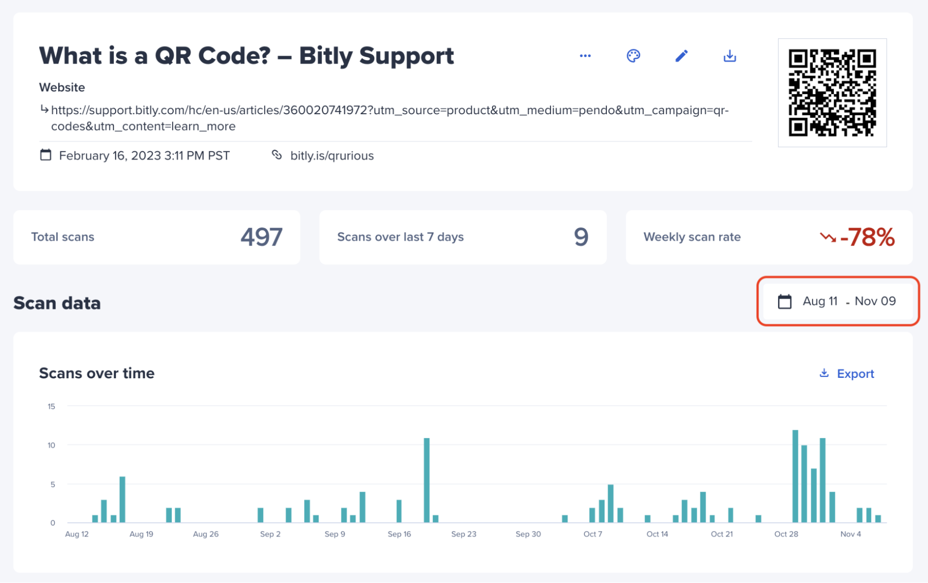Click the redirect arrow icon before destination URL
Viewport: 928px width, 583px height.
point(44,110)
